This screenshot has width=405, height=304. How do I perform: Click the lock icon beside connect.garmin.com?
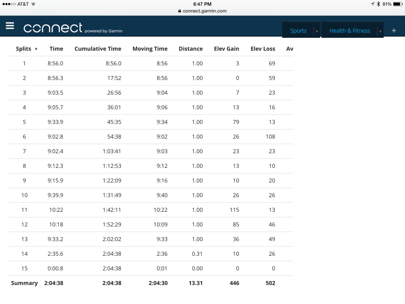pos(180,11)
